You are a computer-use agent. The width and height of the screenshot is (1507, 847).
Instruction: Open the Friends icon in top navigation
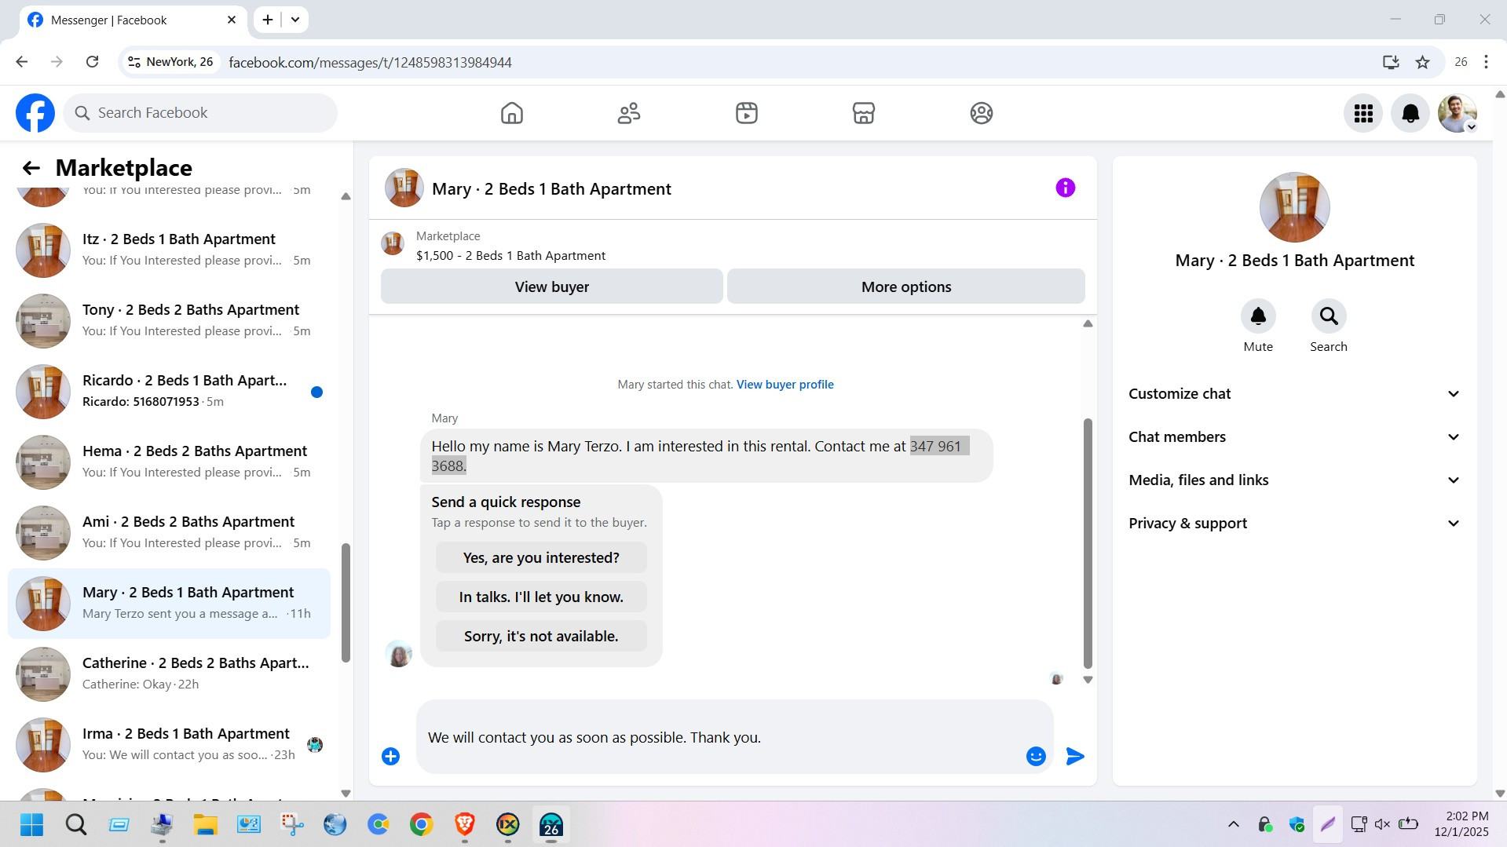click(x=629, y=113)
